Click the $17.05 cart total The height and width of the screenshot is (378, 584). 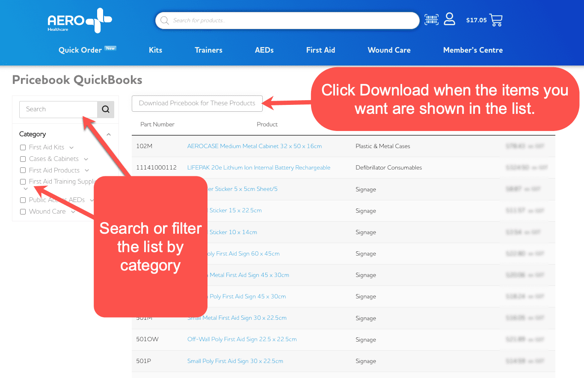pyautogui.click(x=476, y=20)
